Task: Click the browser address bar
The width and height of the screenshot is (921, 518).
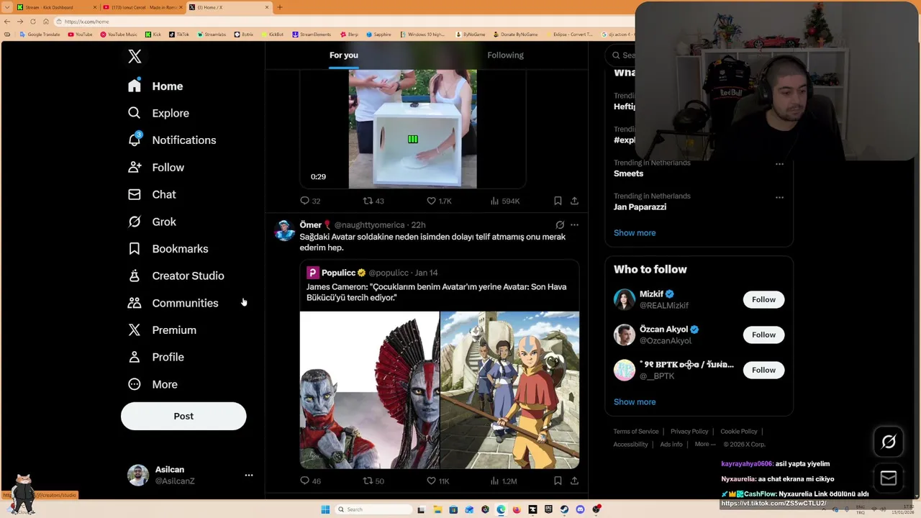Action: [345, 22]
